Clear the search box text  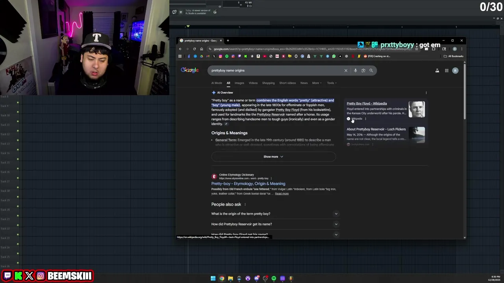[346, 70]
